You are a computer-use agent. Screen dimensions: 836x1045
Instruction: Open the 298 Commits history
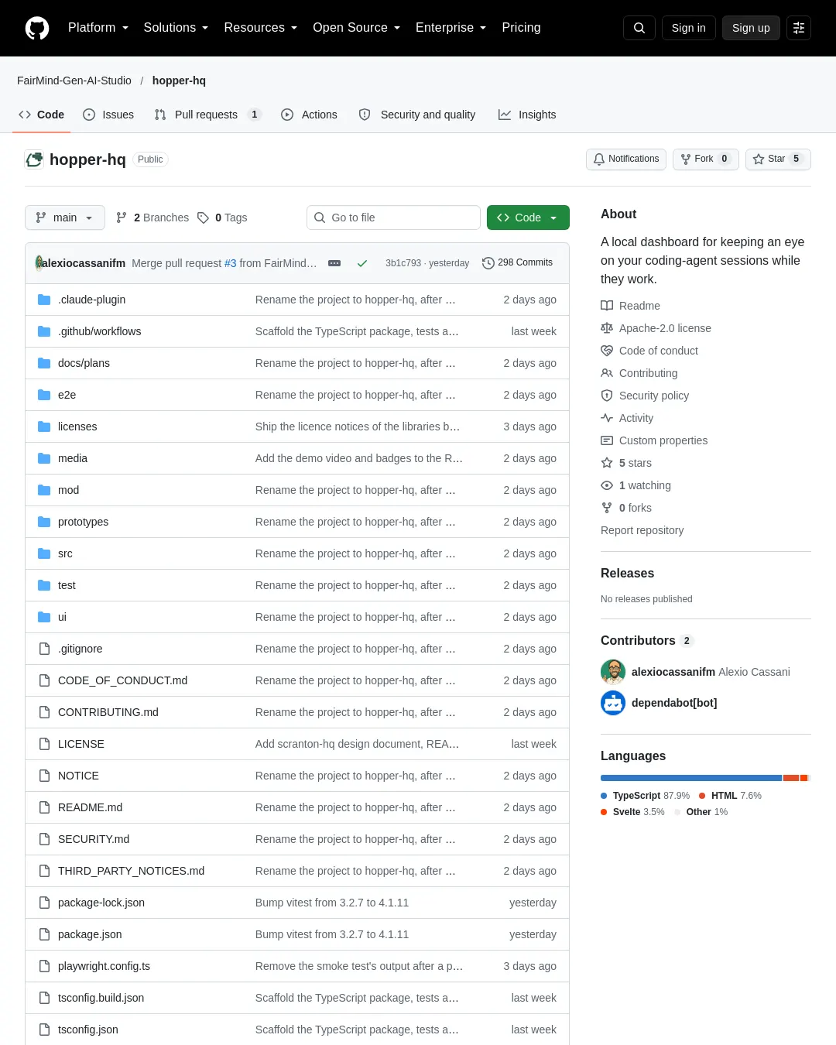point(517,263)
